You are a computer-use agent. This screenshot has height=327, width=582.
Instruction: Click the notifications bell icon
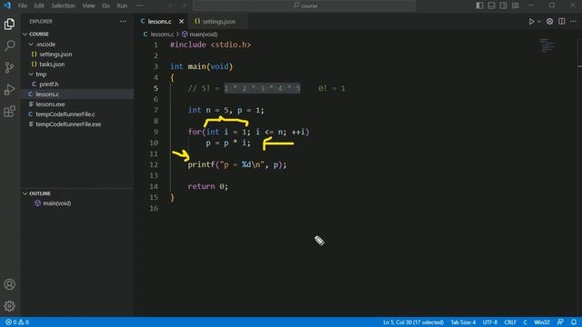574,322
